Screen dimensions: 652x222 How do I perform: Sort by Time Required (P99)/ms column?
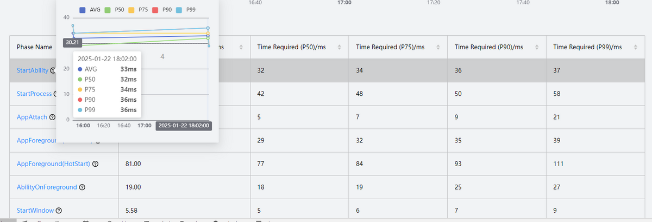pyautogui.click(x=636, y=48)
